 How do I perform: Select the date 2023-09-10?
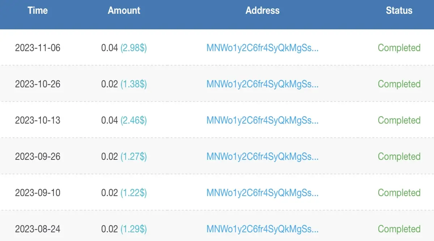point(38,193)
